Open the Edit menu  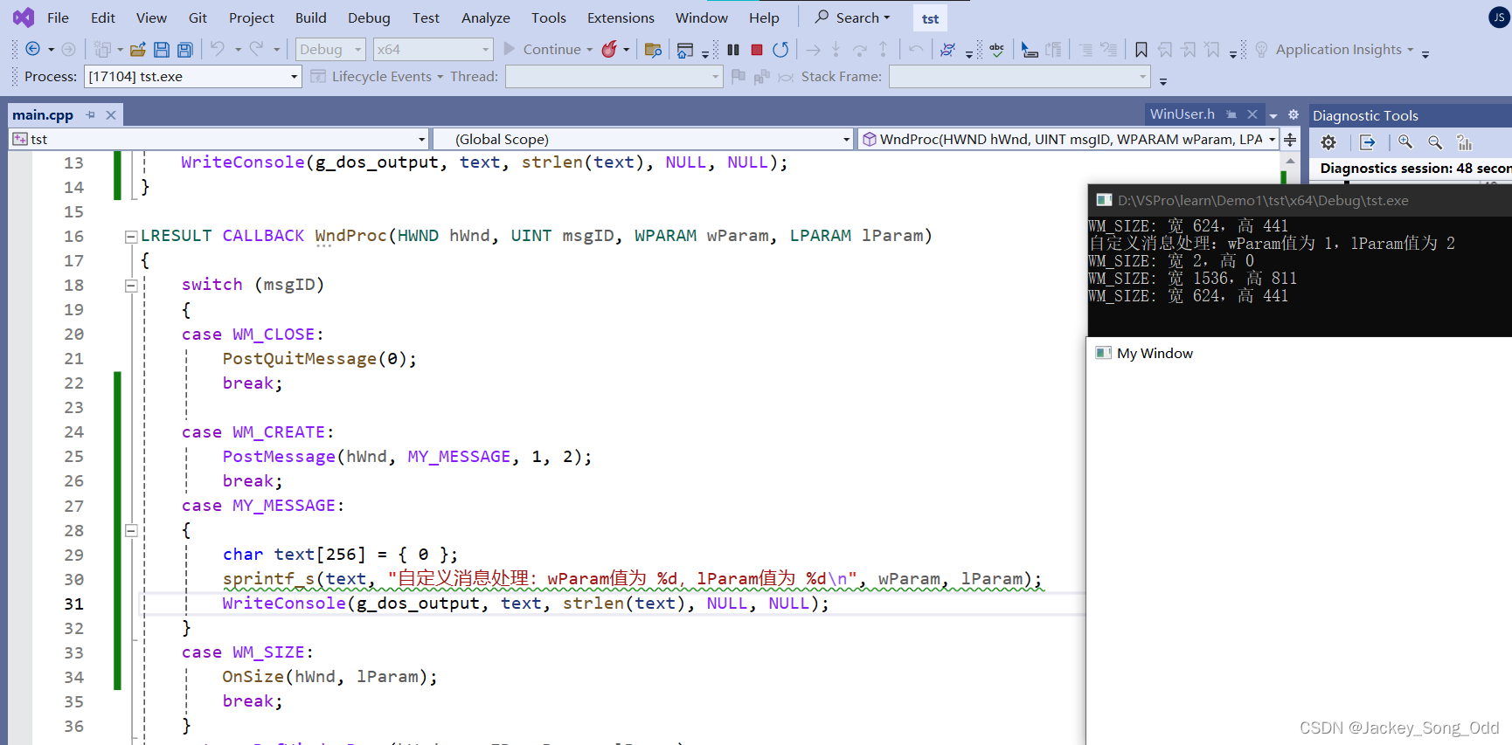(x=103, y=17)
